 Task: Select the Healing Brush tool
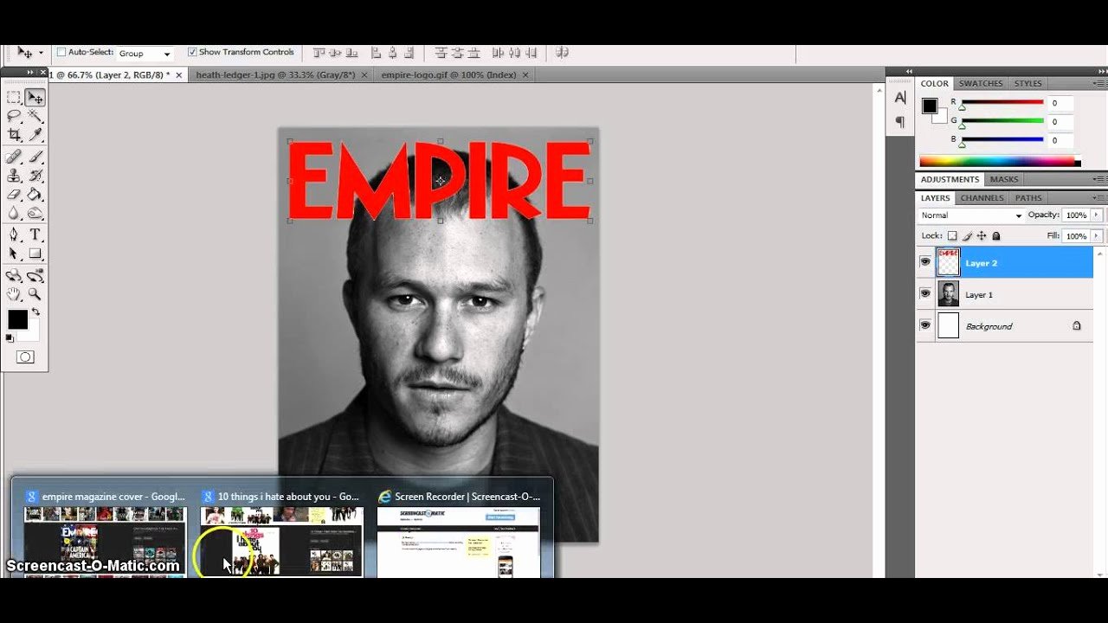click(14, 157)
